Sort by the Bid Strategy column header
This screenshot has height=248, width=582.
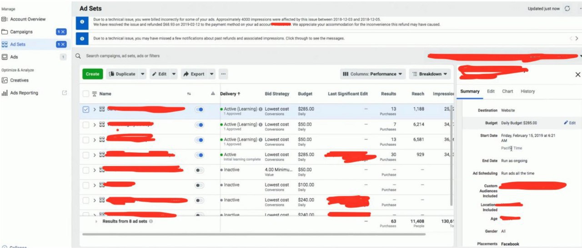click(x=277, y=94)
